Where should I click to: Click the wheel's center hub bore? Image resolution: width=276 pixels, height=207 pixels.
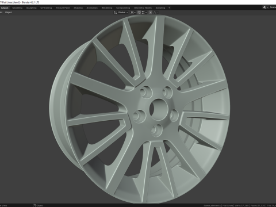point(158,110)
